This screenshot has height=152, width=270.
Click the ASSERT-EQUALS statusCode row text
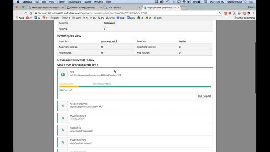point(86,107)
